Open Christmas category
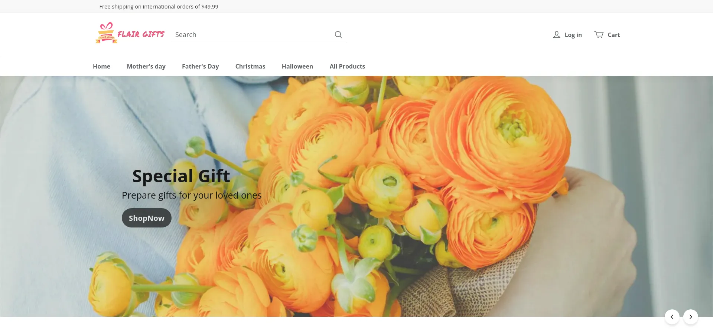The image size is (713, 329). (250, 66)
